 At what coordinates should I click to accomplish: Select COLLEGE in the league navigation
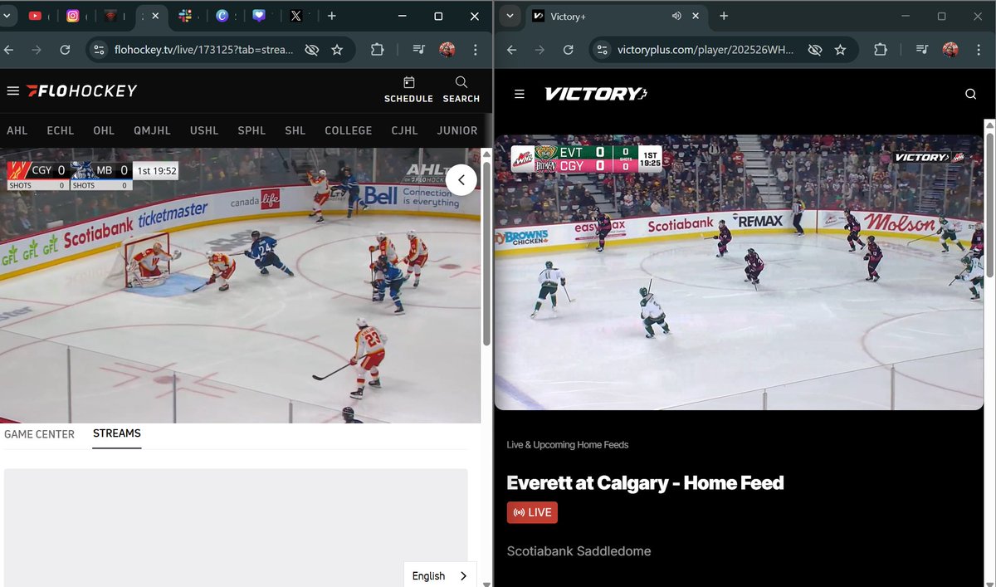(x=349, y=130)
